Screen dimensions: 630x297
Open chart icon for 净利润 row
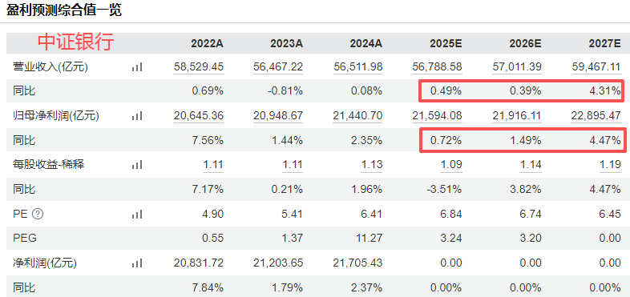pos(137,263)
